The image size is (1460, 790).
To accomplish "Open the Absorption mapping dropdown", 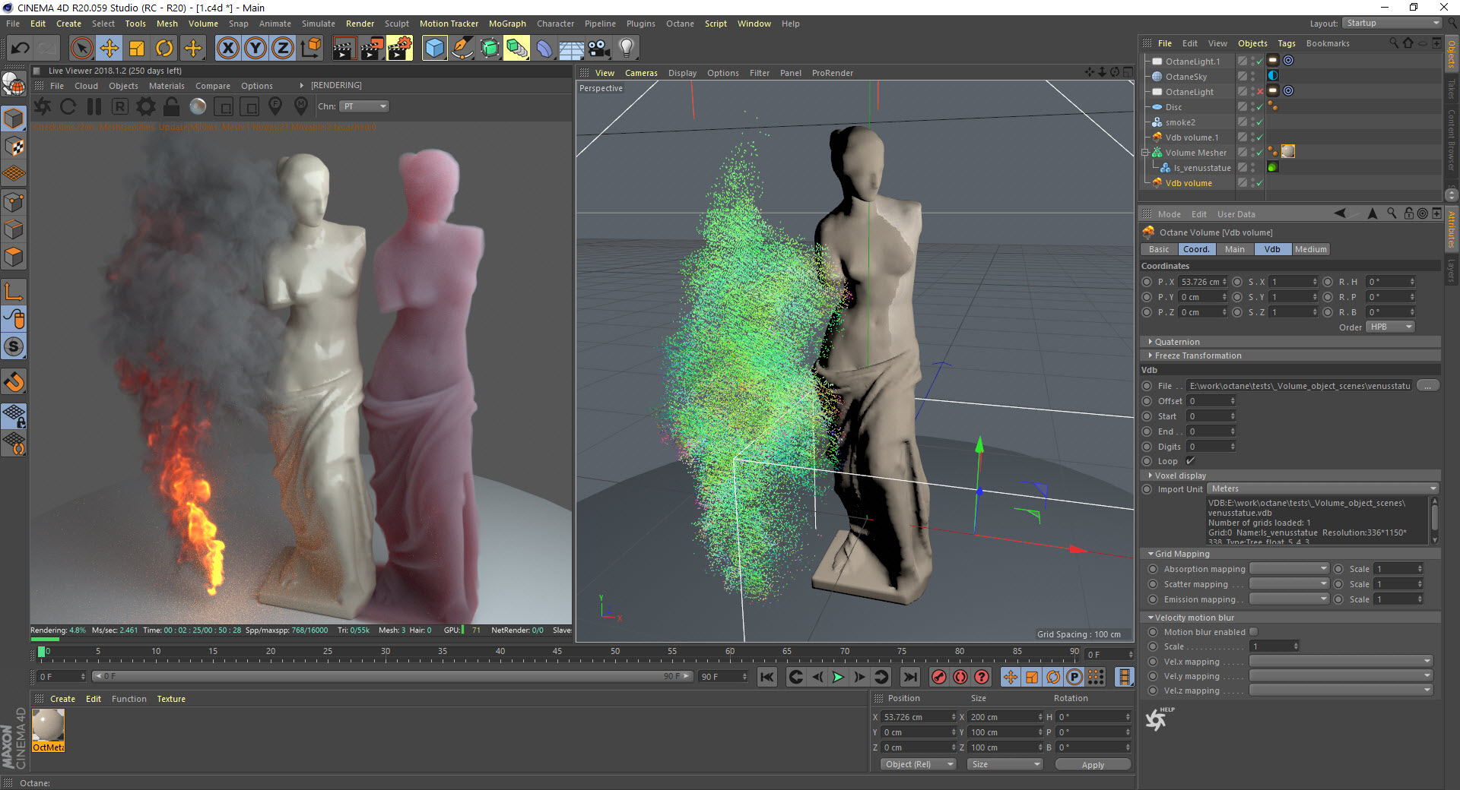I will pyautogui.click(x=1289, y=569).
